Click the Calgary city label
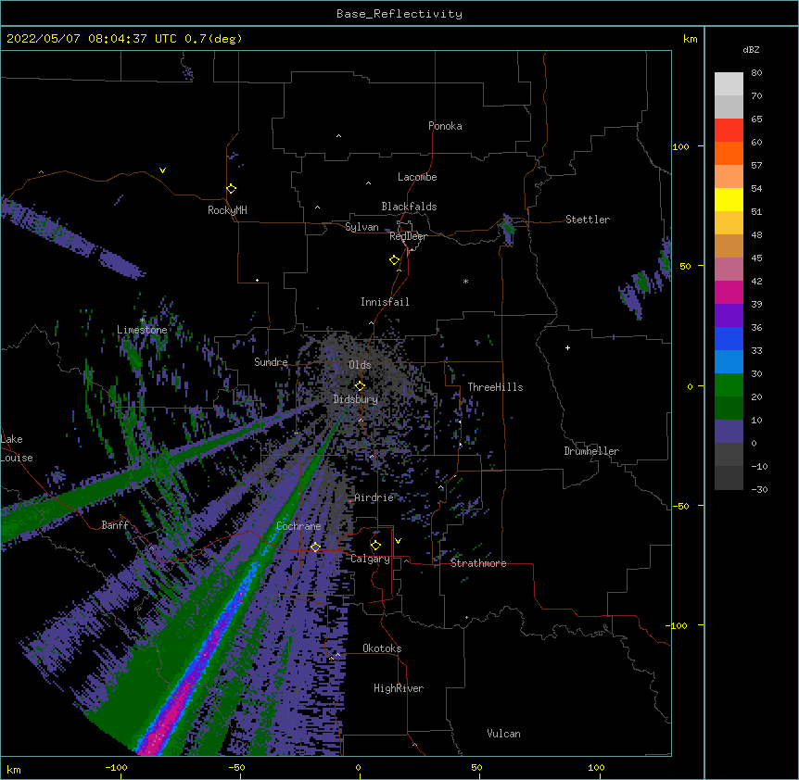This screenshot has width=799, height=780. pos(370,559)
